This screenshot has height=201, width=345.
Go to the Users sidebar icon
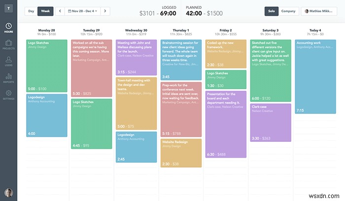point(8,61)
